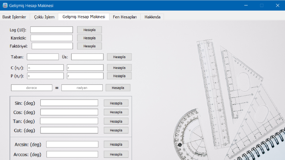Click the r field of C (n,r)
The height and width of the screenshot is (160, 285).
point(85,68)
